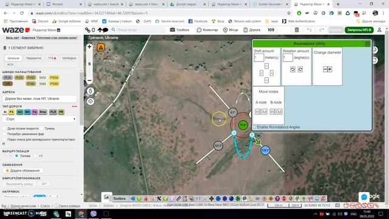Image resolution: width=389 pixels, height=219 pixels.
Task: Select the 'Типова' routing radio button
Action: (x=16, y=156)
